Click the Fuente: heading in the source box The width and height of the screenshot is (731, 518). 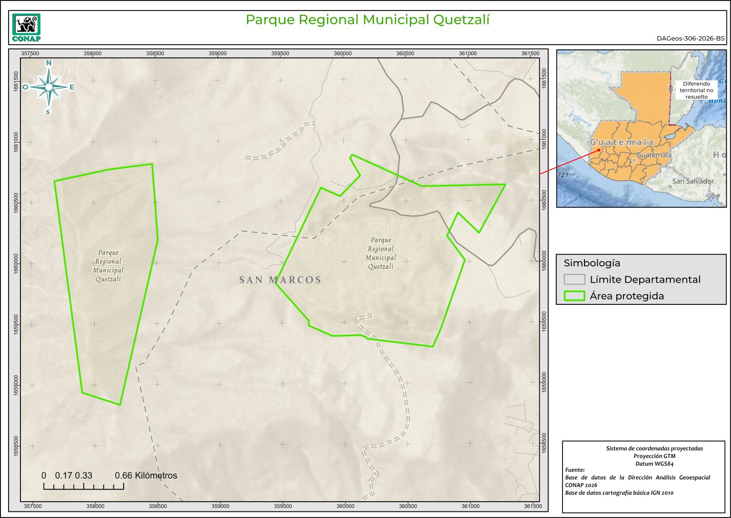pyautogui.click(x=575, y=470)
